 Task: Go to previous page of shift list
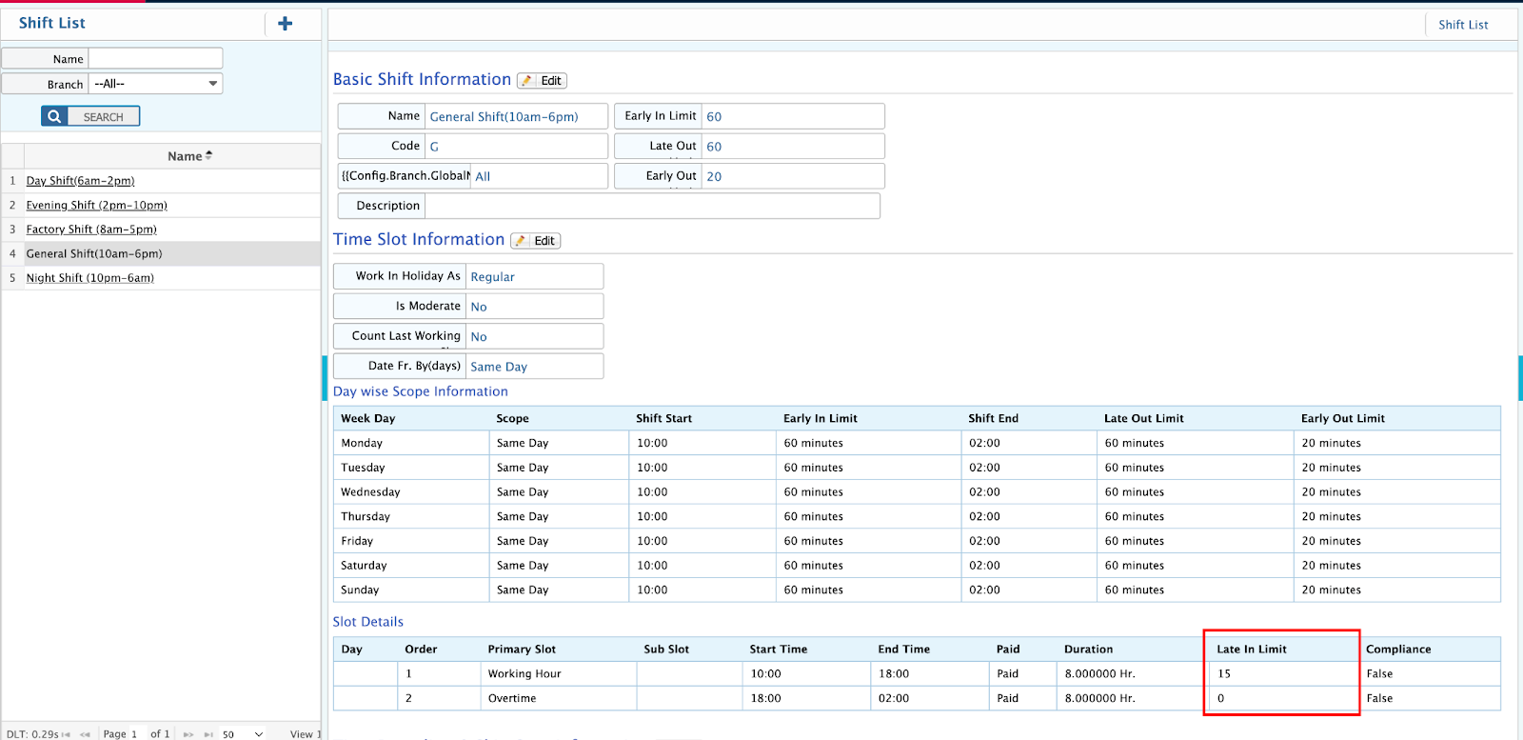pyautogui.click(x=86, y=734)
